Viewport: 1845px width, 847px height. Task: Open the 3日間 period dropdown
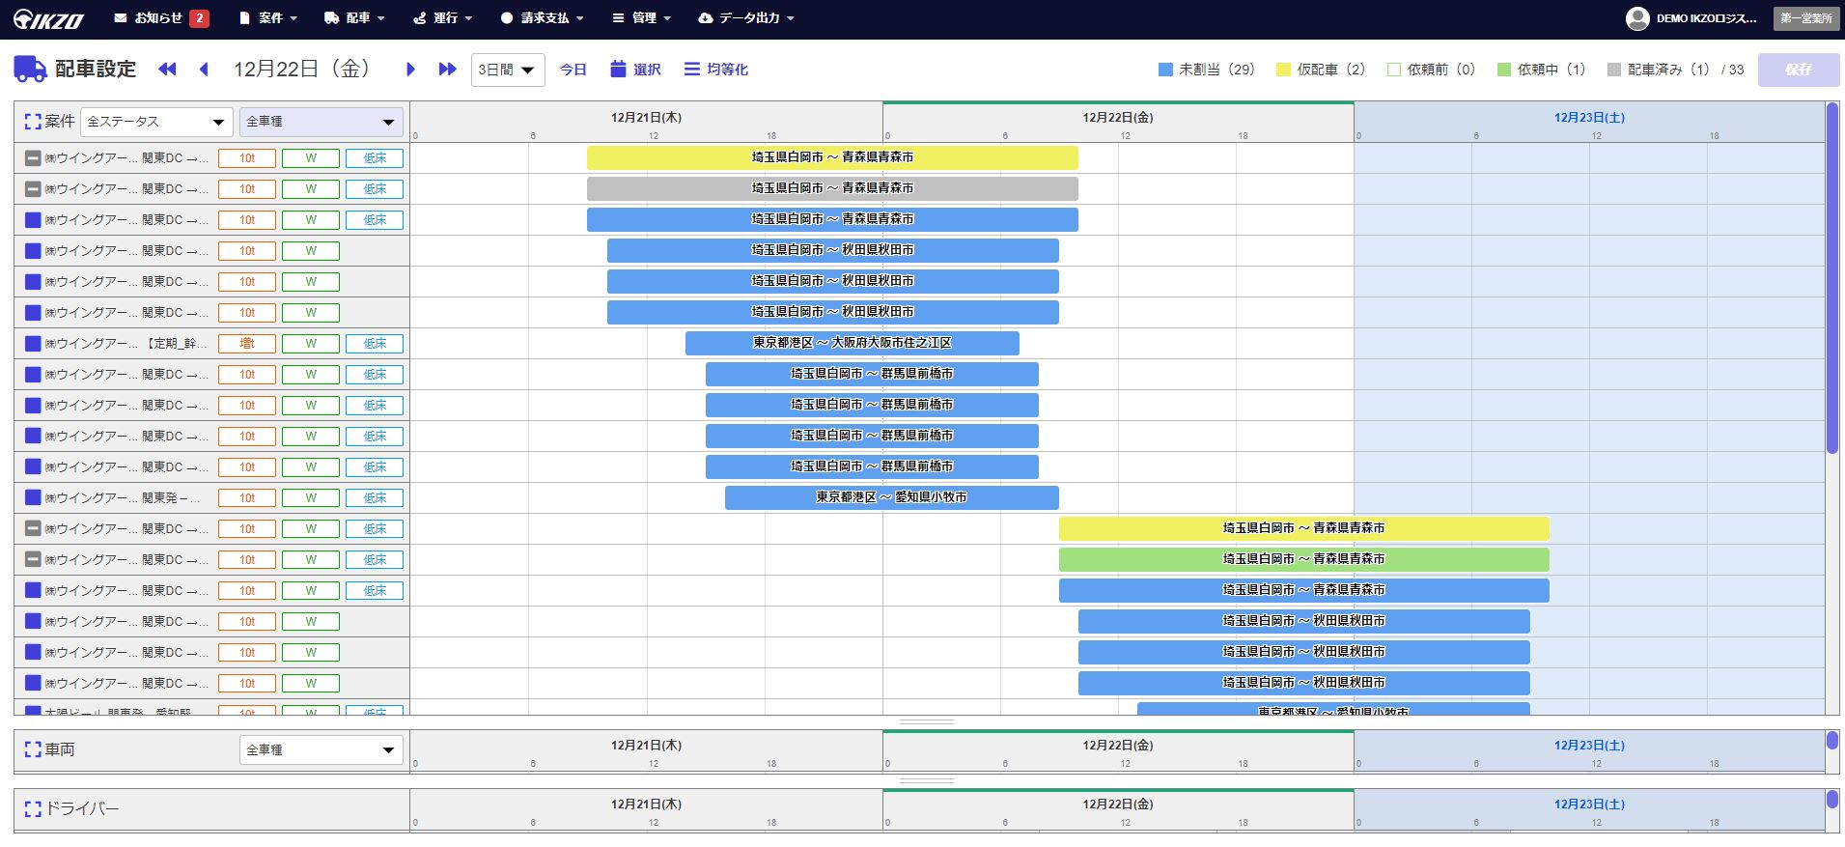(x=507, y=70)
